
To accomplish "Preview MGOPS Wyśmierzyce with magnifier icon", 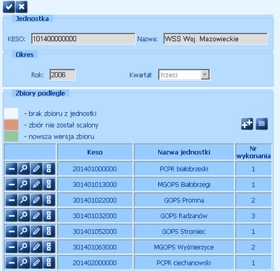I will 24,247.
